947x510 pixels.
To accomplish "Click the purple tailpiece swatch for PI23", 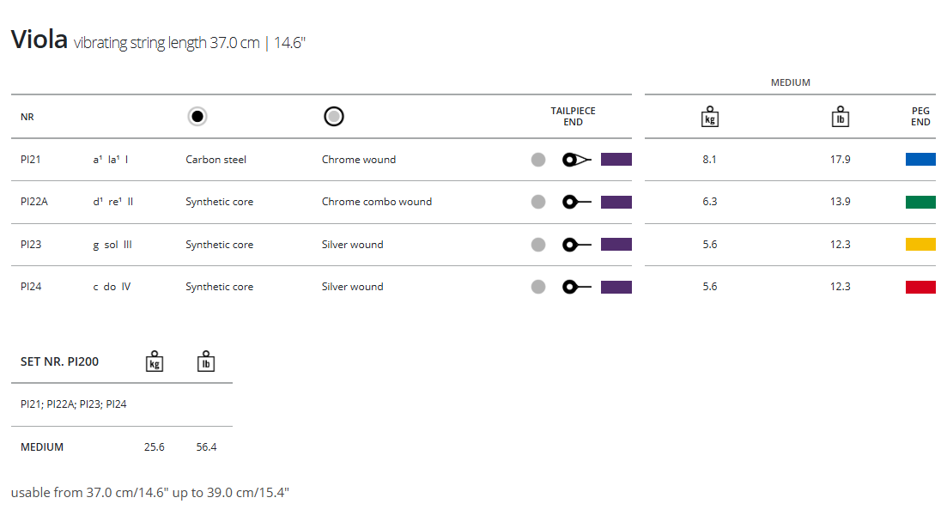I will coord(616,245).
